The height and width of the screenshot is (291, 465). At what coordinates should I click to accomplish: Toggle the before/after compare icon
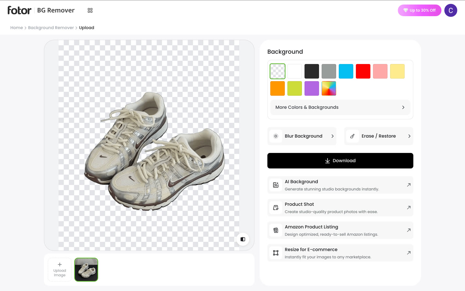point(243,239)
